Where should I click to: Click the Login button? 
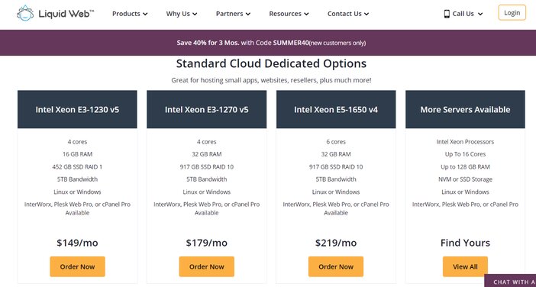click(x=512, y=13)
